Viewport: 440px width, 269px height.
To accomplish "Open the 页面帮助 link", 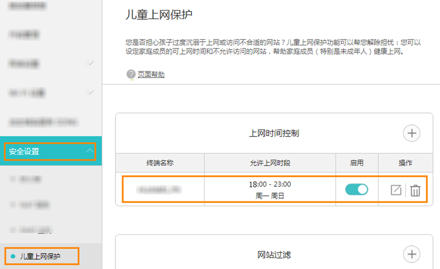I will [x=151, y=75].
